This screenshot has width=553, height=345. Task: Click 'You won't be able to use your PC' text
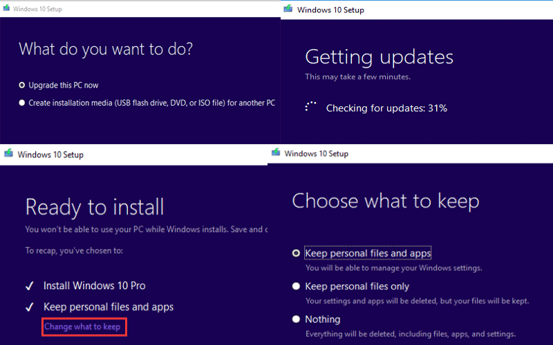pyautogui.click(x=147, y=230)
